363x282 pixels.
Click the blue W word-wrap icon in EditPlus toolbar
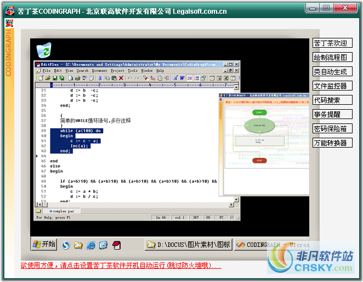coord(183,78)
